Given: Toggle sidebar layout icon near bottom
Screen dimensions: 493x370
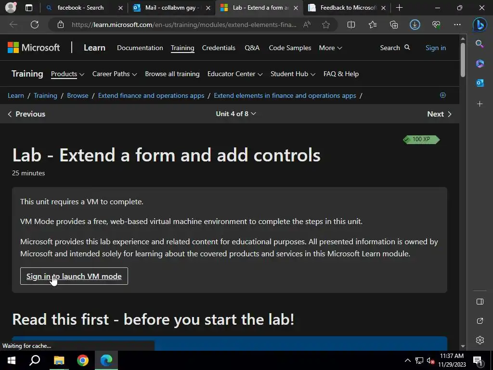Looking at the screenshot, I should tap(480, 302).
